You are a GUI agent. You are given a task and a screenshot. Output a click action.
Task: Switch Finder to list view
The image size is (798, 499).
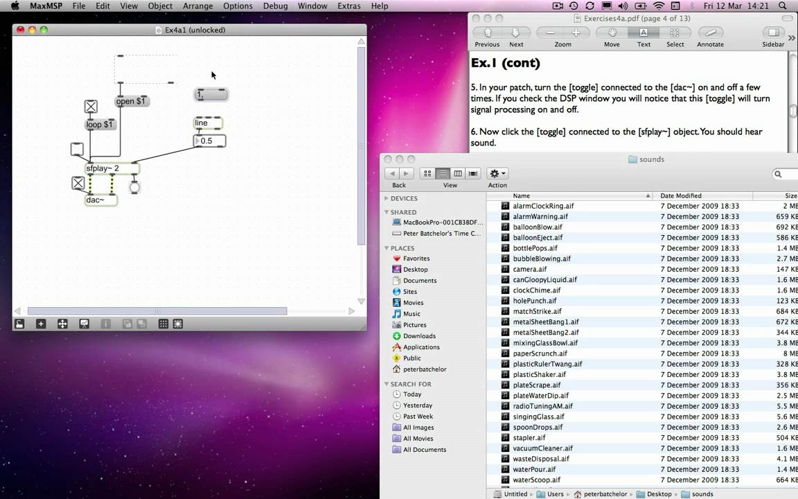[x=443, y=174]
